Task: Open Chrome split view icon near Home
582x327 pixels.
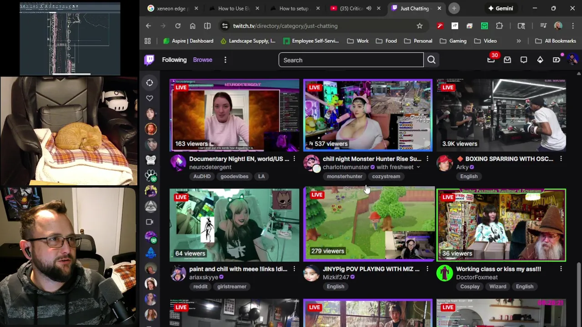Action: point(207,26)
